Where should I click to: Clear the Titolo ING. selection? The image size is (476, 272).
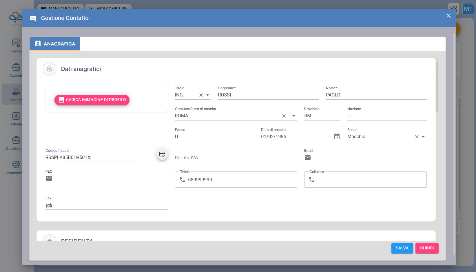pyautogui.click(x=201, y=95)
